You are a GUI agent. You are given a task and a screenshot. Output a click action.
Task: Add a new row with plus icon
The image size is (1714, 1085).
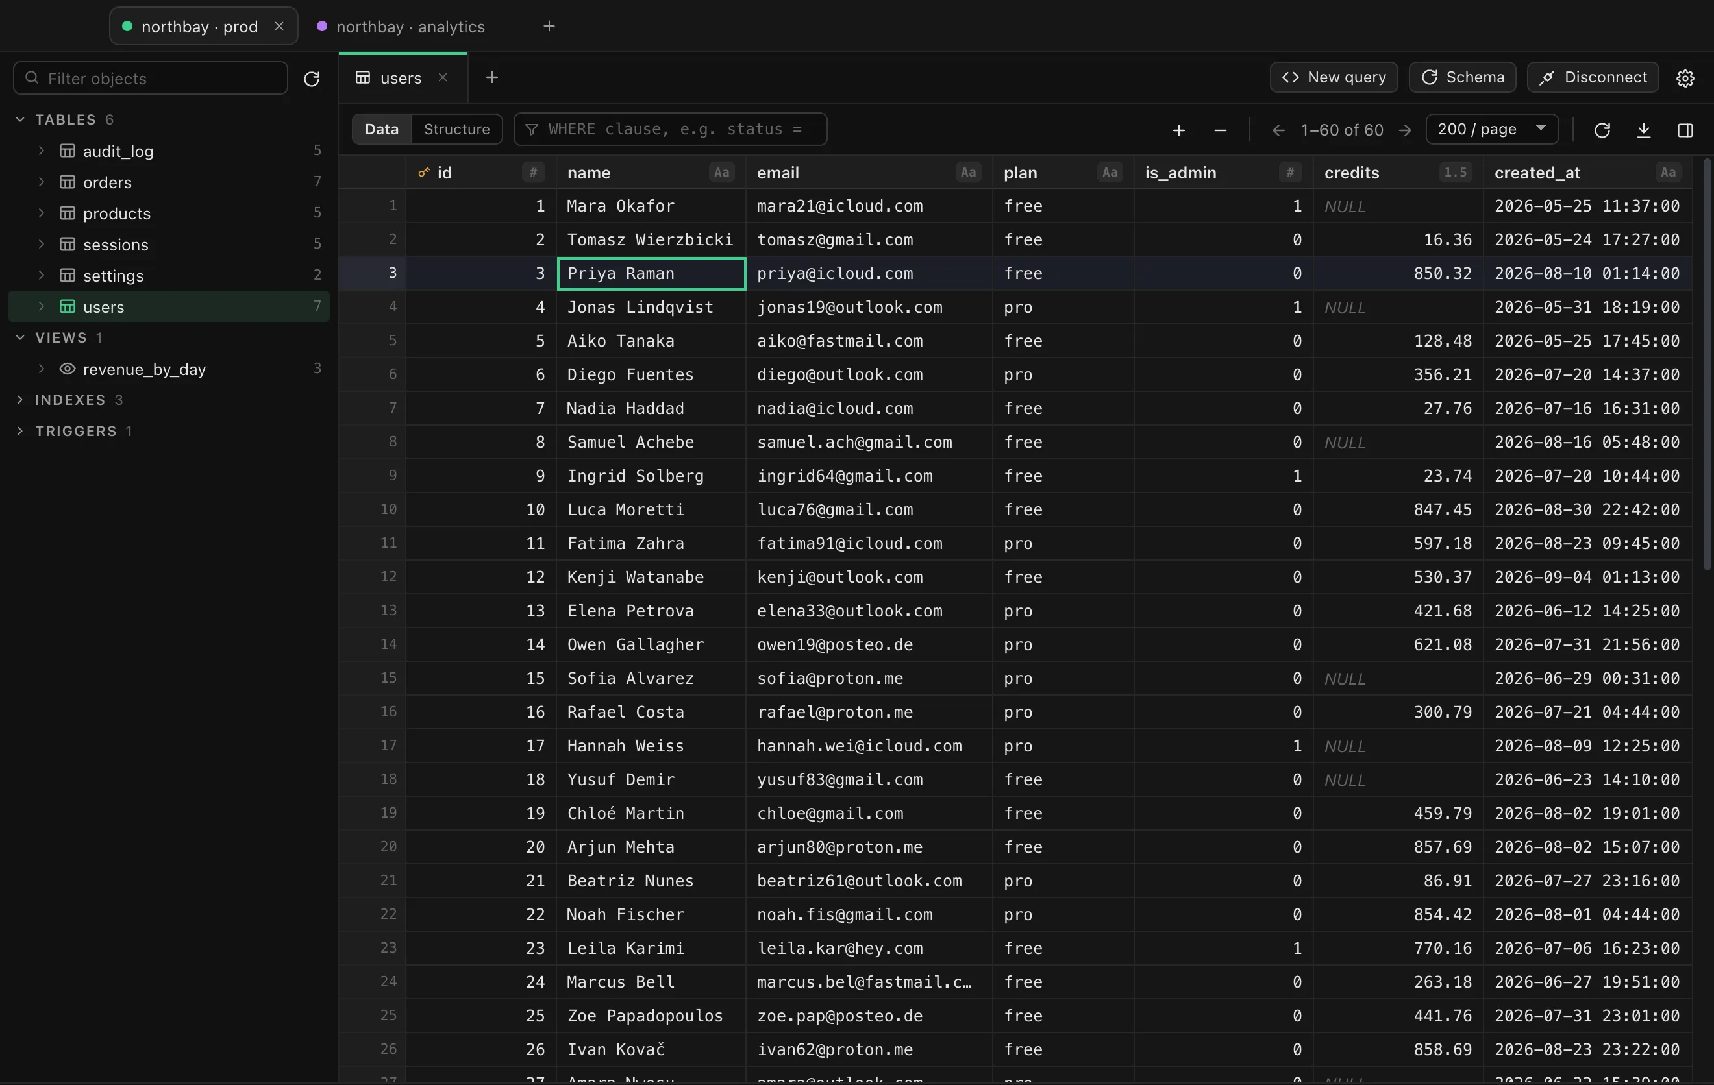click(x=1179, y=130)
